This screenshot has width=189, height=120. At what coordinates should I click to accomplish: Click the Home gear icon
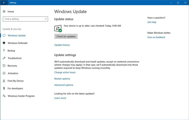click(x=4, y=11)
